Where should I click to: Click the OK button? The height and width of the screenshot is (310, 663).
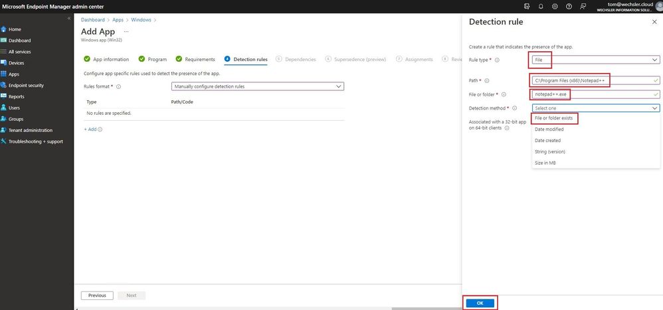pyautogui.click(x=480, y=303)
